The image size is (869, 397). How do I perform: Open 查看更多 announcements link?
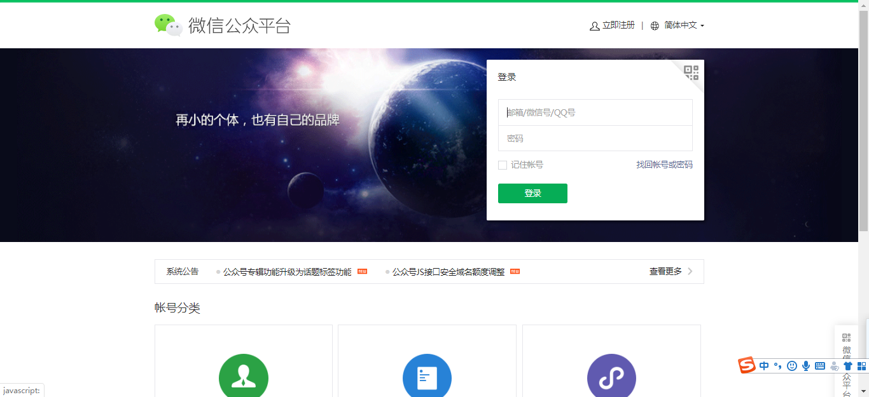tap(665, 271)
